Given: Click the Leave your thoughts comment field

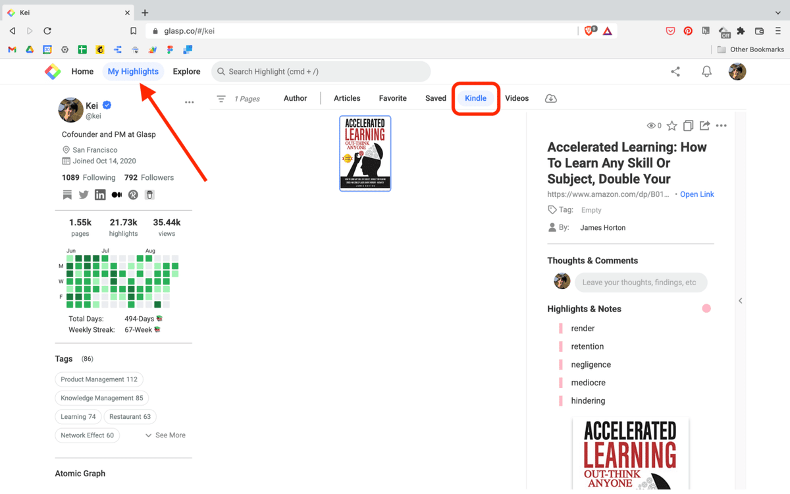Looking at the screenshot, I should coord(641,283).
